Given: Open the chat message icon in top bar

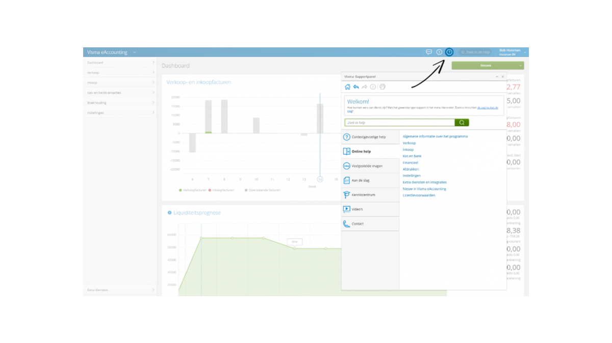Looking at the screenshot, I should 429,52.
